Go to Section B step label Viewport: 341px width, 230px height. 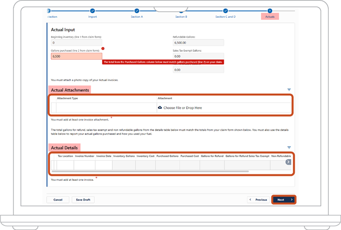pos(181,17)
